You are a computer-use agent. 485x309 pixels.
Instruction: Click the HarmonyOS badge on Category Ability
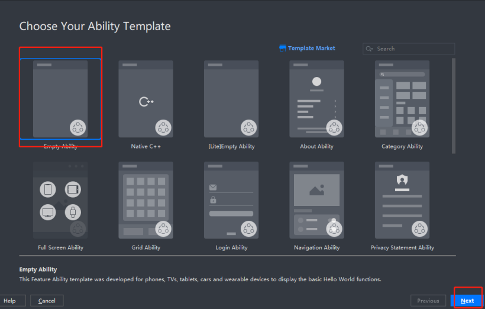pyautogui.click(x=419, y=127)
